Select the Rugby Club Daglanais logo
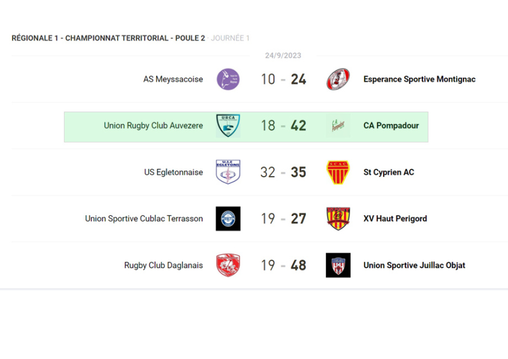 (228, 265)
